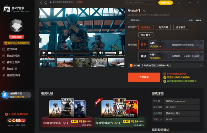Click the notification bell icon

click(51, 2)
